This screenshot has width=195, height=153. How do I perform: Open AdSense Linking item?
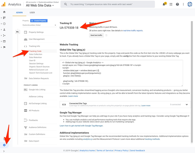(36, 97)
